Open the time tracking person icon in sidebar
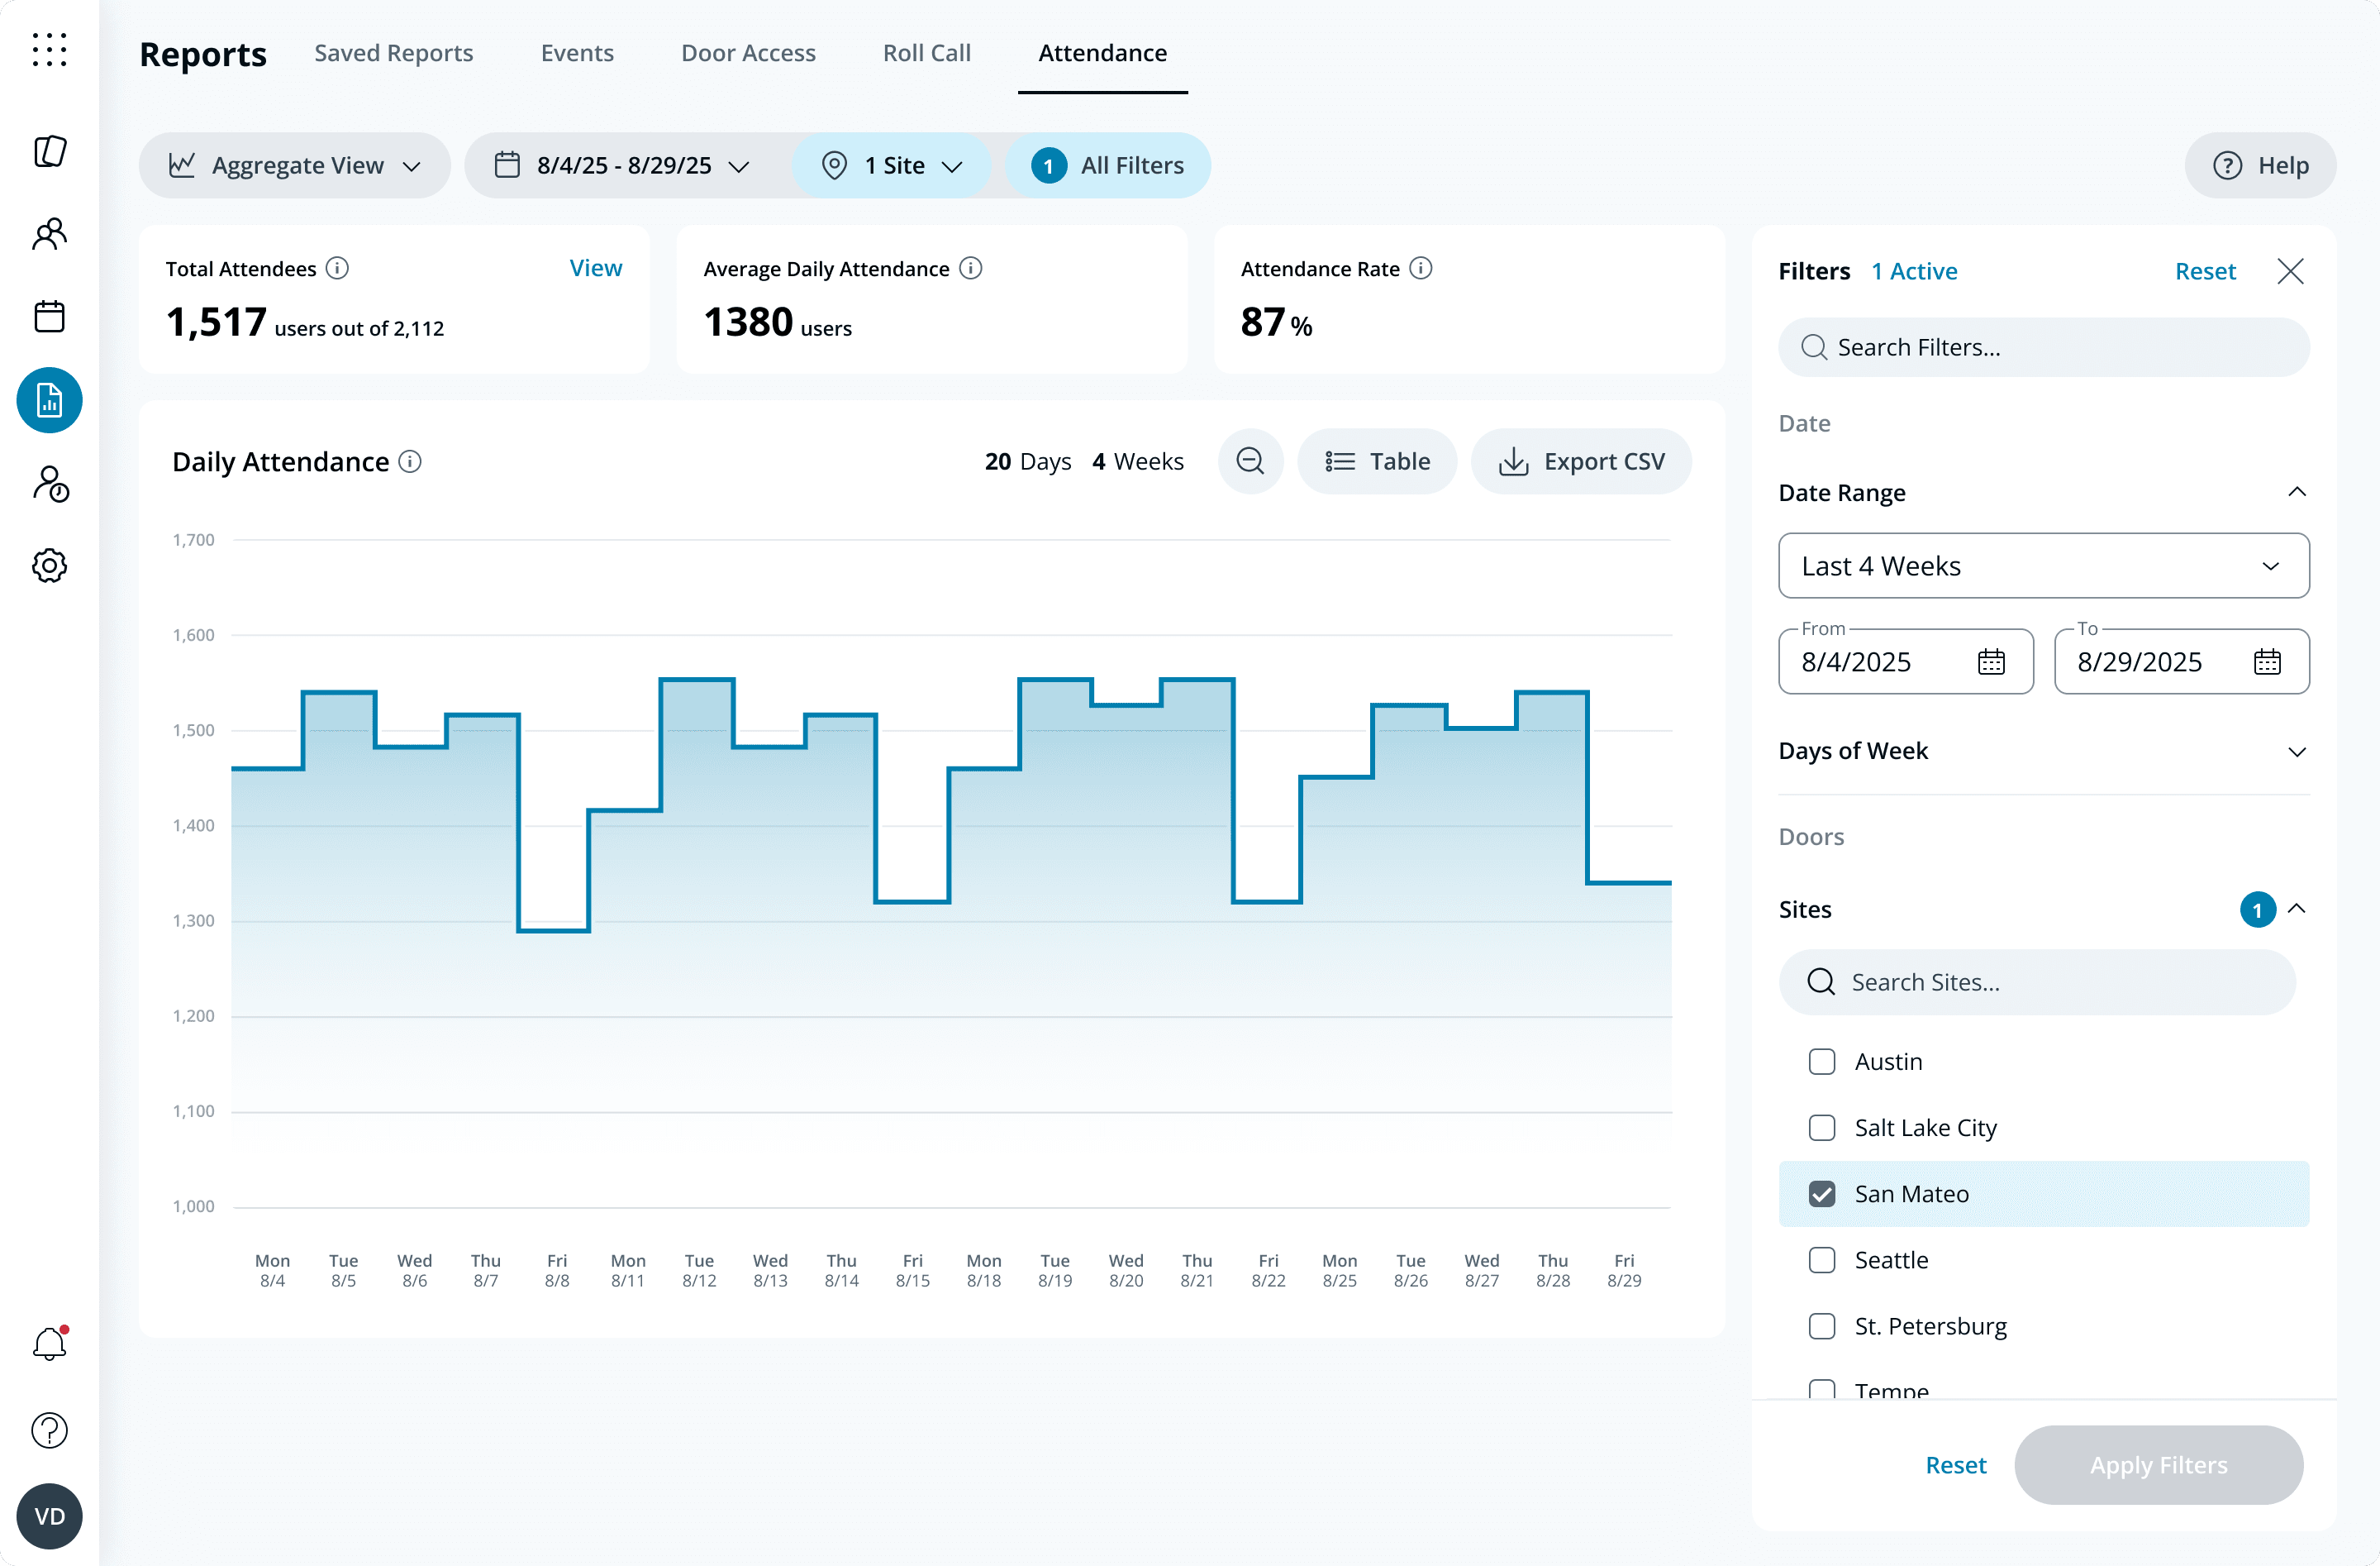Screen dimensions: 2380x1566 pyautogui.click(x=49, y=484)
